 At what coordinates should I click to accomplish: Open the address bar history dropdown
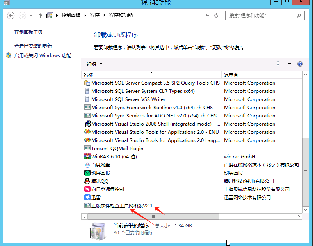pos(208,15)
